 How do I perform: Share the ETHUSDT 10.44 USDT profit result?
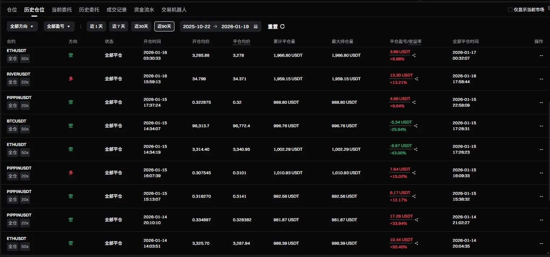point(416,243)
